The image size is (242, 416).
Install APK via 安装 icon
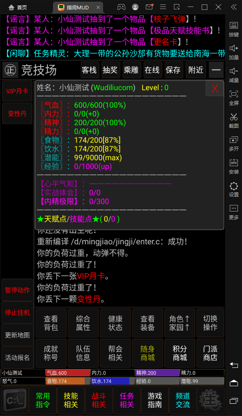(234, 166)
